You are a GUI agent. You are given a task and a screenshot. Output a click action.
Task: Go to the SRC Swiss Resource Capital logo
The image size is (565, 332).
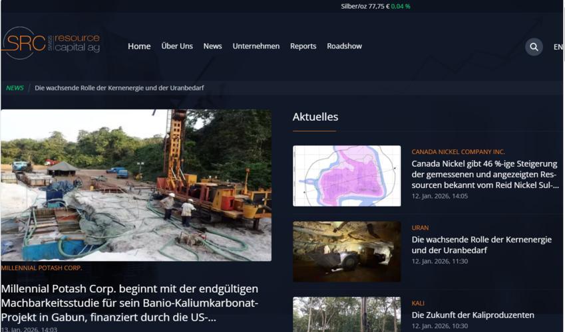(51, 42)
